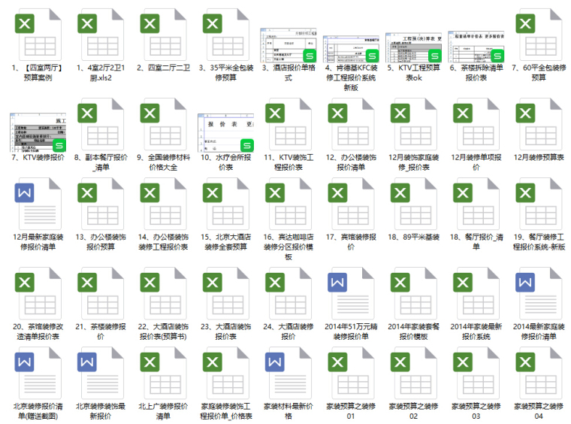Select the 1、4室2厅2卫1厨.xls2 file icon
The height and width of the screenshot is (424, 571).
click(x=101, y=35)
